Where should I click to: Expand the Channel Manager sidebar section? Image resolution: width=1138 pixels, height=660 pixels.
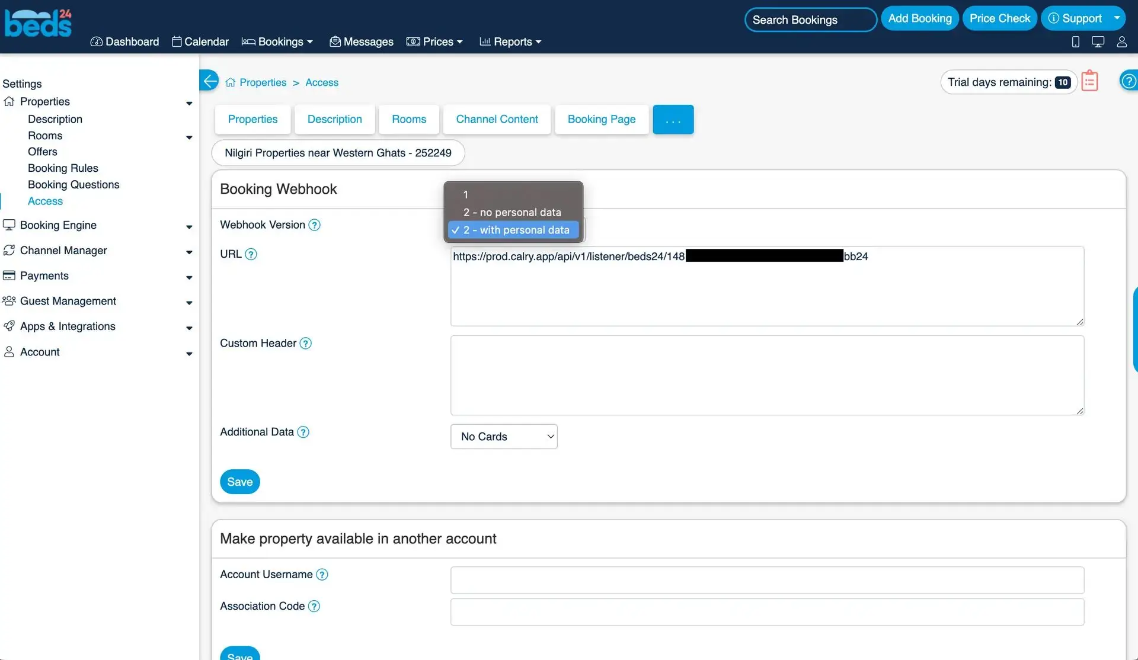(63, 251)
